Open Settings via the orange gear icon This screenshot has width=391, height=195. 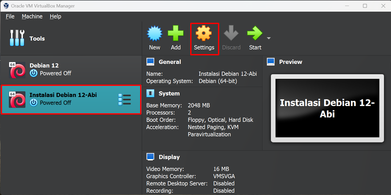204,33
